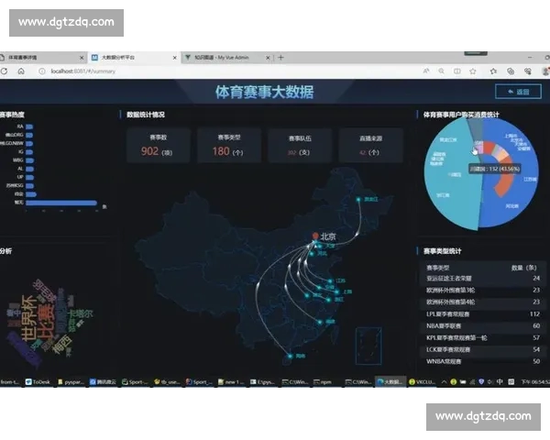Open the favorites list toolbar icon
Image resolution: width=550 pixels, height=440 pixels.
(x=493, y=71)
